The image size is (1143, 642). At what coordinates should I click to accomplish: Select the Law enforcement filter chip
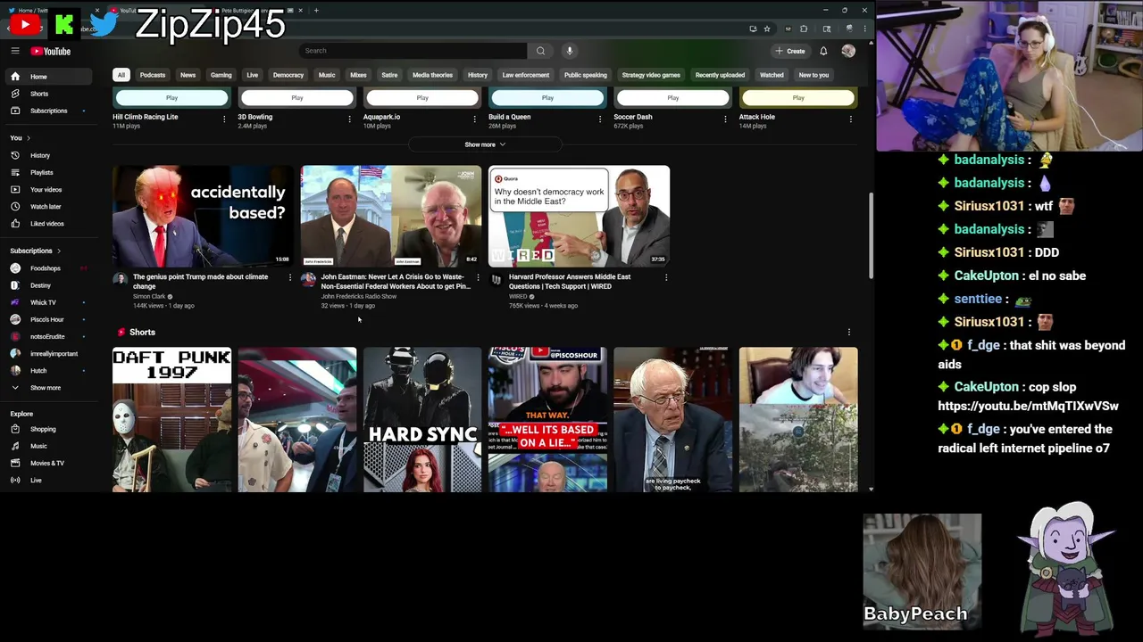coord(526,75)
